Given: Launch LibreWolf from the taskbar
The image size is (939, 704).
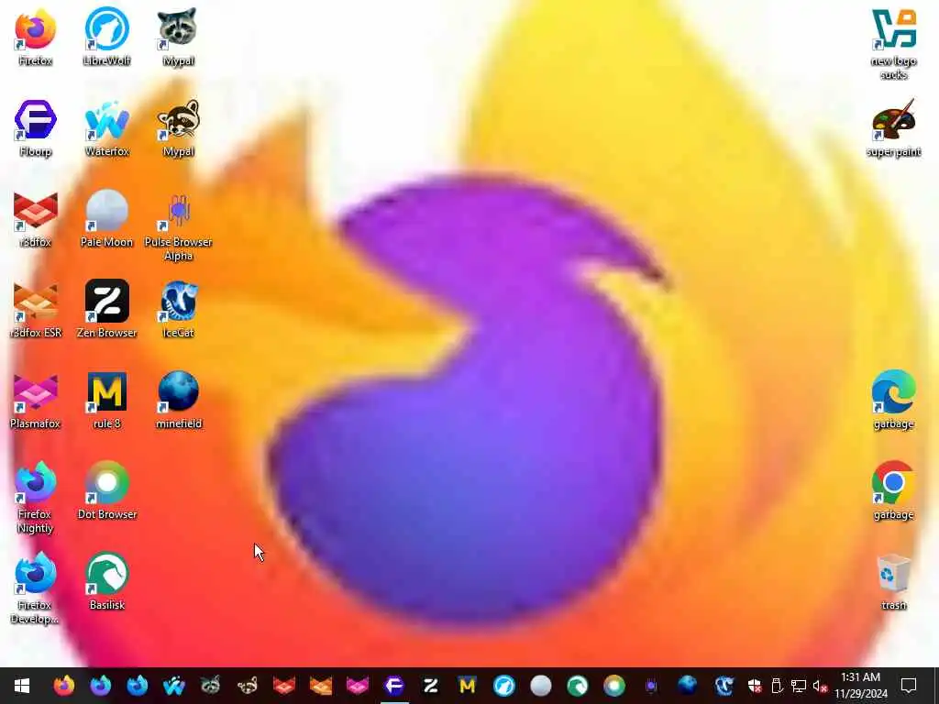Looking at the screenshot, I should tap(503, 686).
